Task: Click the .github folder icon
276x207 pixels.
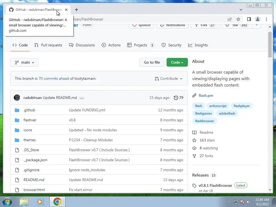Action: 17,110
